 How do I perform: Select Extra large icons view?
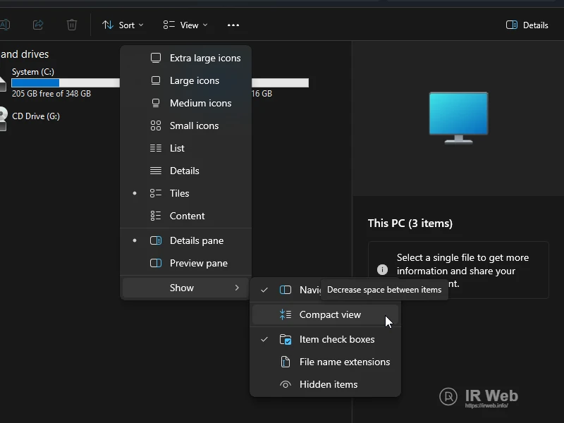click(204, 58)
